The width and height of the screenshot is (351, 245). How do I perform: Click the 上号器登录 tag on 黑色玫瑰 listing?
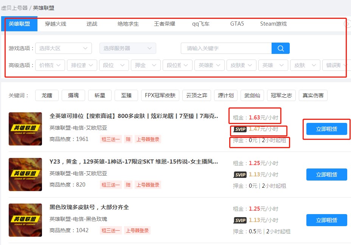pos(137,231)
